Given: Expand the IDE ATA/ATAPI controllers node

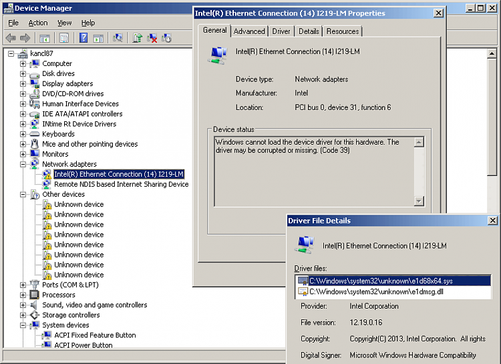Looking at the screenshot, I should click(x=23, y=114).
